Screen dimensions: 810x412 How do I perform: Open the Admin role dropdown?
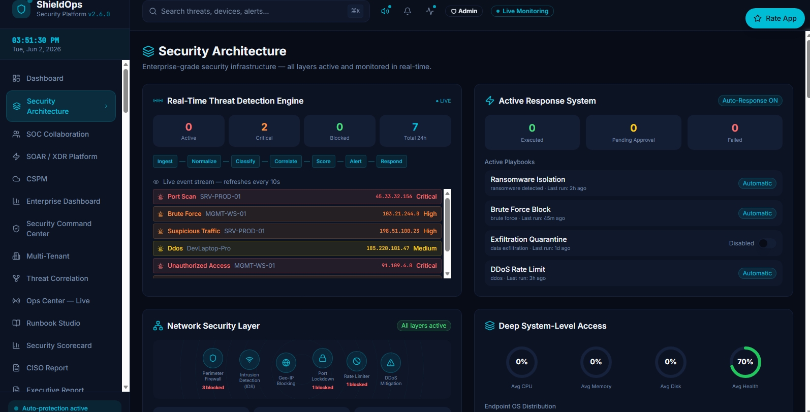click(464, 11)
